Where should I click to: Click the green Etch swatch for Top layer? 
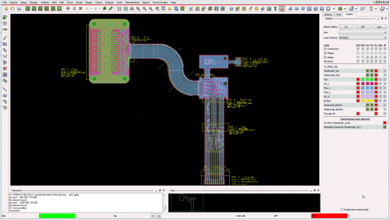click(363, 79)
